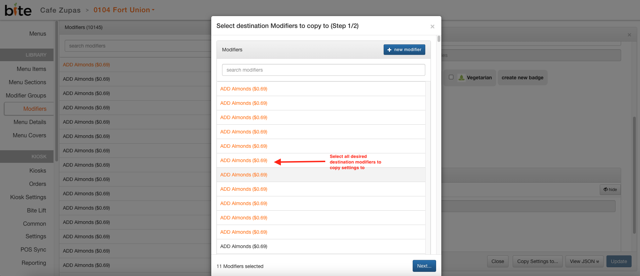
Task: Click create new badge button
Action: coord(522,78)
